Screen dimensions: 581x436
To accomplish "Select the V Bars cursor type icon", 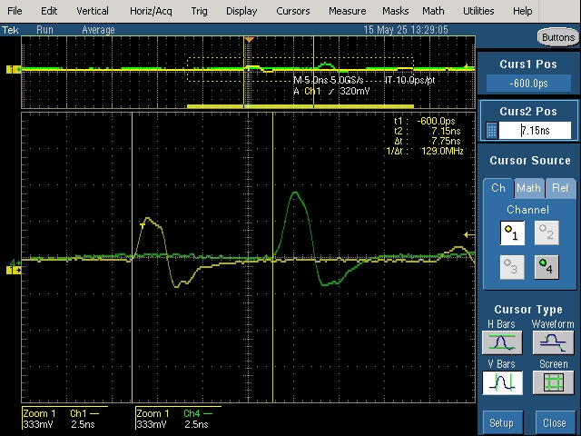I will [x=502, y=382].
